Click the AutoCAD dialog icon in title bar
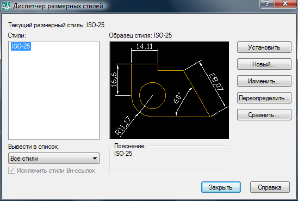This screenshot has height=201, width=298. pos(5,5)
